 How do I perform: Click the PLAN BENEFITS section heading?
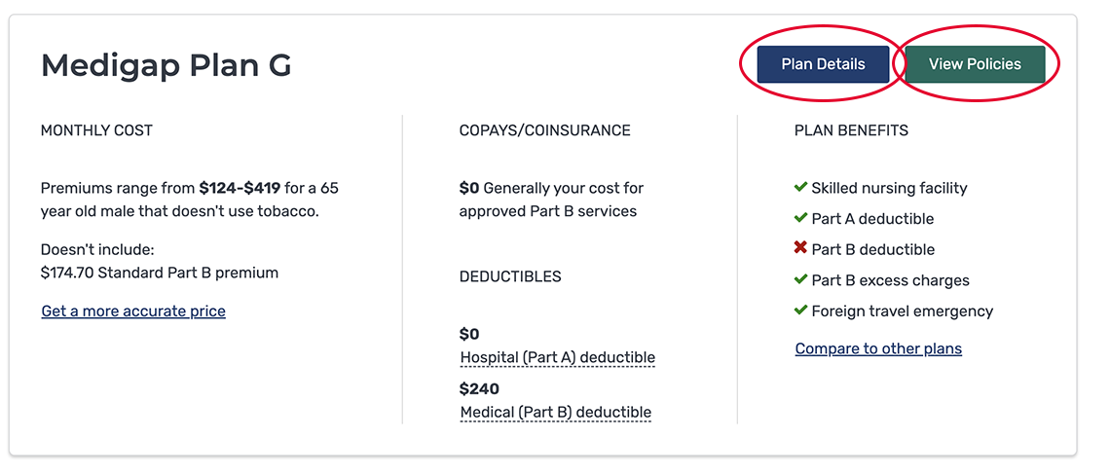[851, 130]
